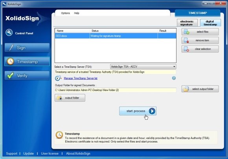Open the blue help question mark icon

click(174, 78)
